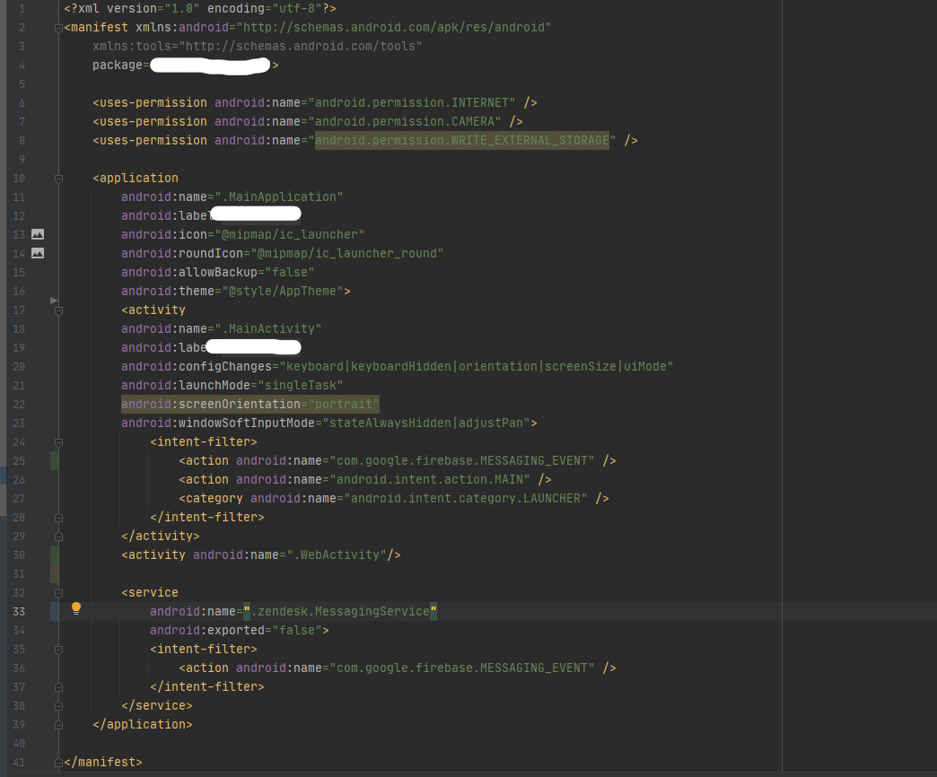Click the green change marker on line 30
Viewport: 937px width, 777px height.
pyautogui.click(x=55, y=554)
